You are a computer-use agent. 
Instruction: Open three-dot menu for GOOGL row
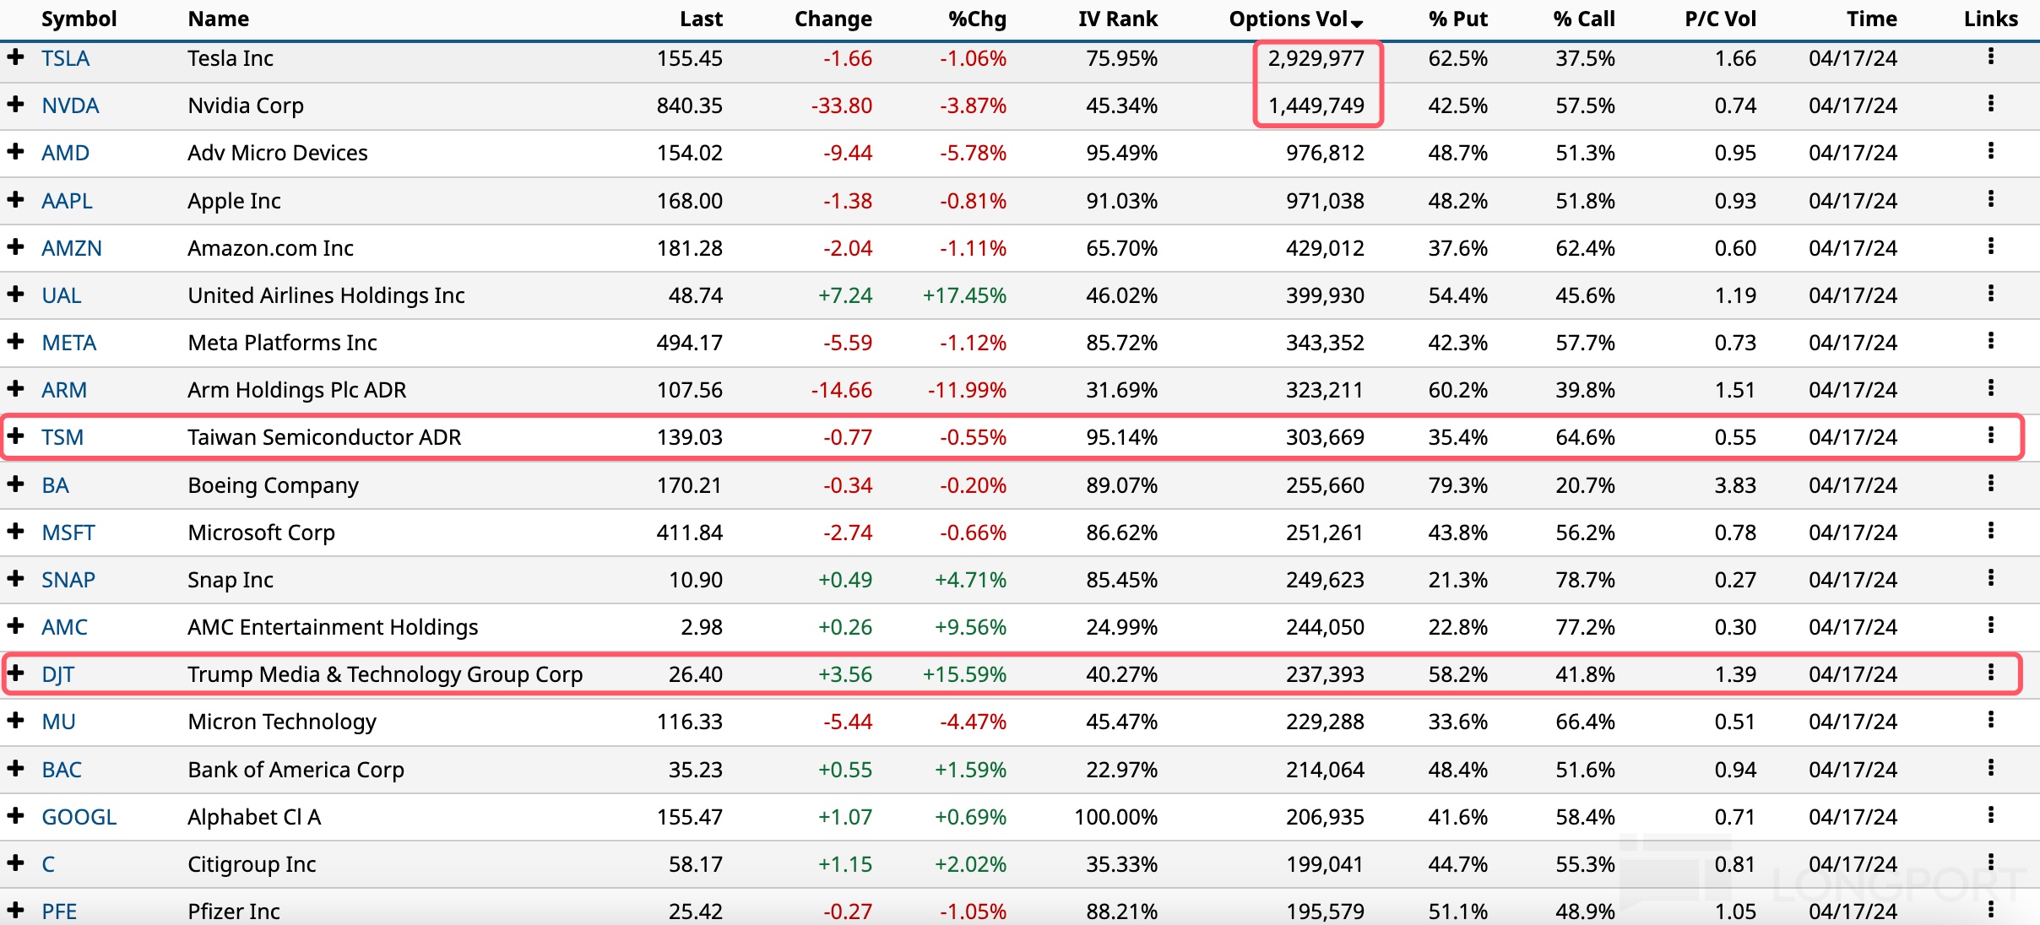pyautogui.click(x=1990, y=815)
